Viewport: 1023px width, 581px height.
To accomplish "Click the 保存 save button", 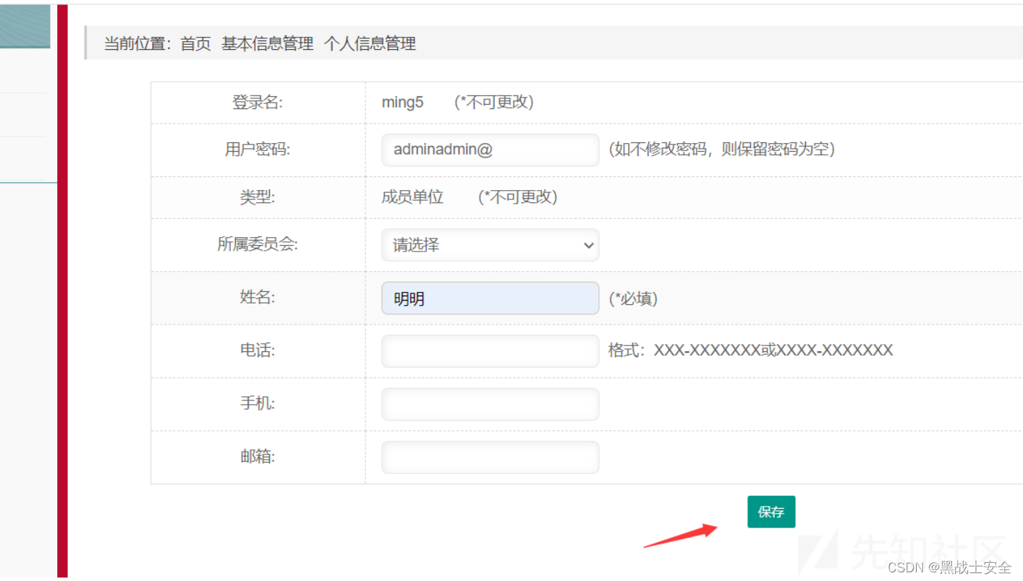I will pos(771,512).
